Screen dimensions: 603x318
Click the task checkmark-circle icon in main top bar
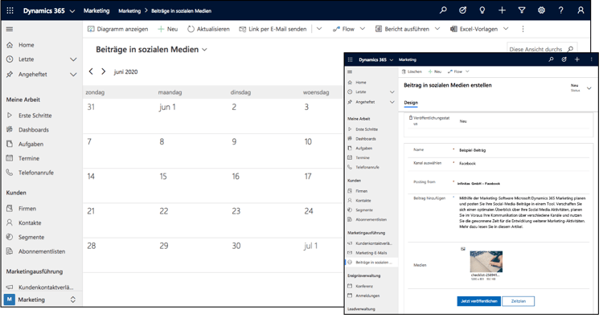click(x=462, y=10)
